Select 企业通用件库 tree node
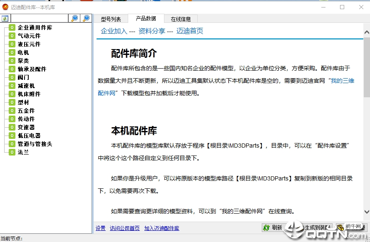 35,27
